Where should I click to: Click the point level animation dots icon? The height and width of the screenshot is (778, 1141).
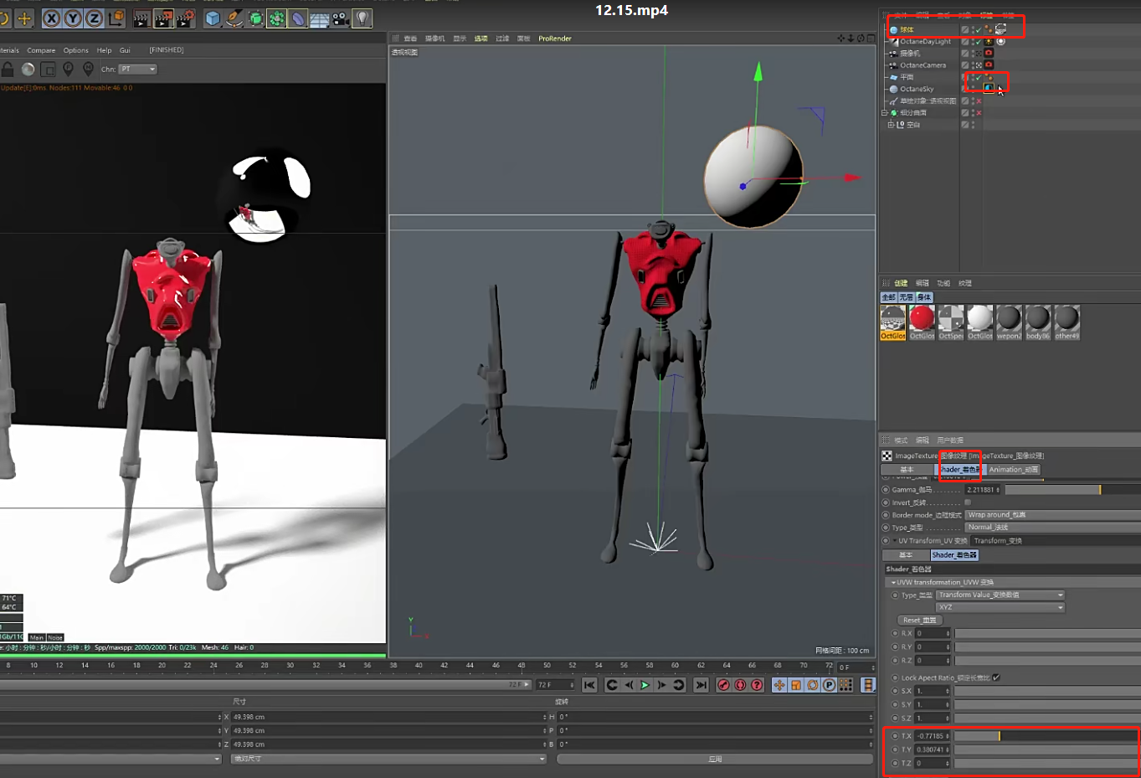pos(845,685)
